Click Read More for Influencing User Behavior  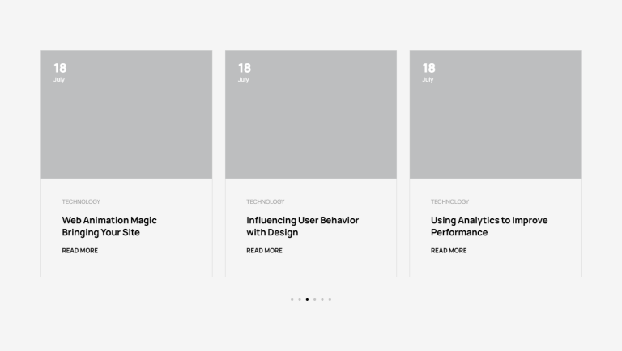coord(264,251)
